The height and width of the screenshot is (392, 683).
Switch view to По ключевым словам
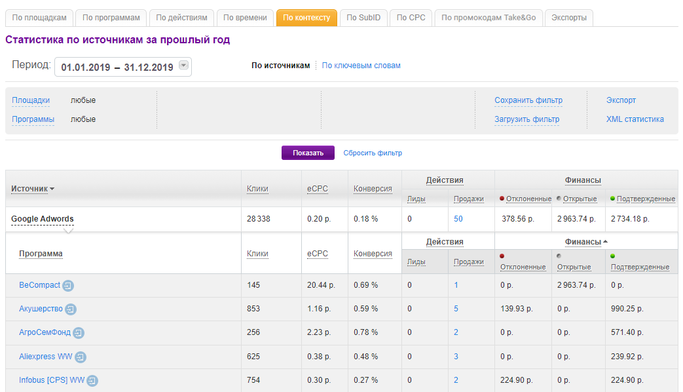pos(361,66)
